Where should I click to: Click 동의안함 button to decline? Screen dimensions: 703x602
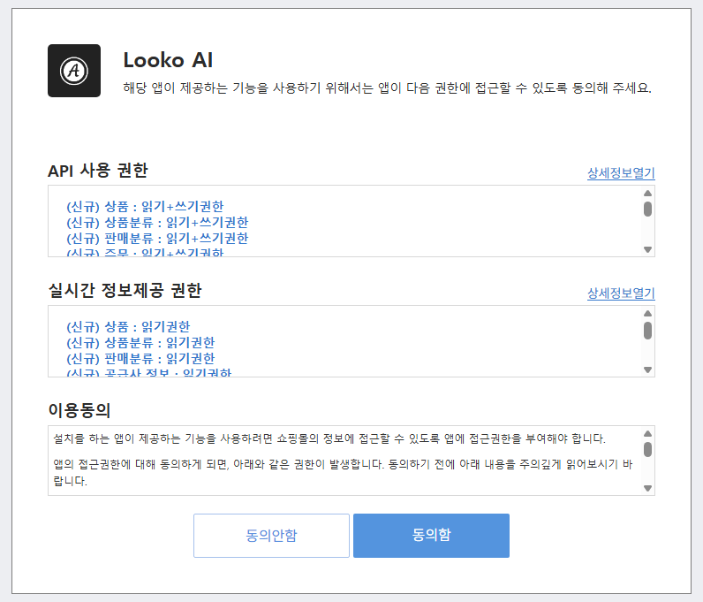pyautogui.click(x=271, y=536)
